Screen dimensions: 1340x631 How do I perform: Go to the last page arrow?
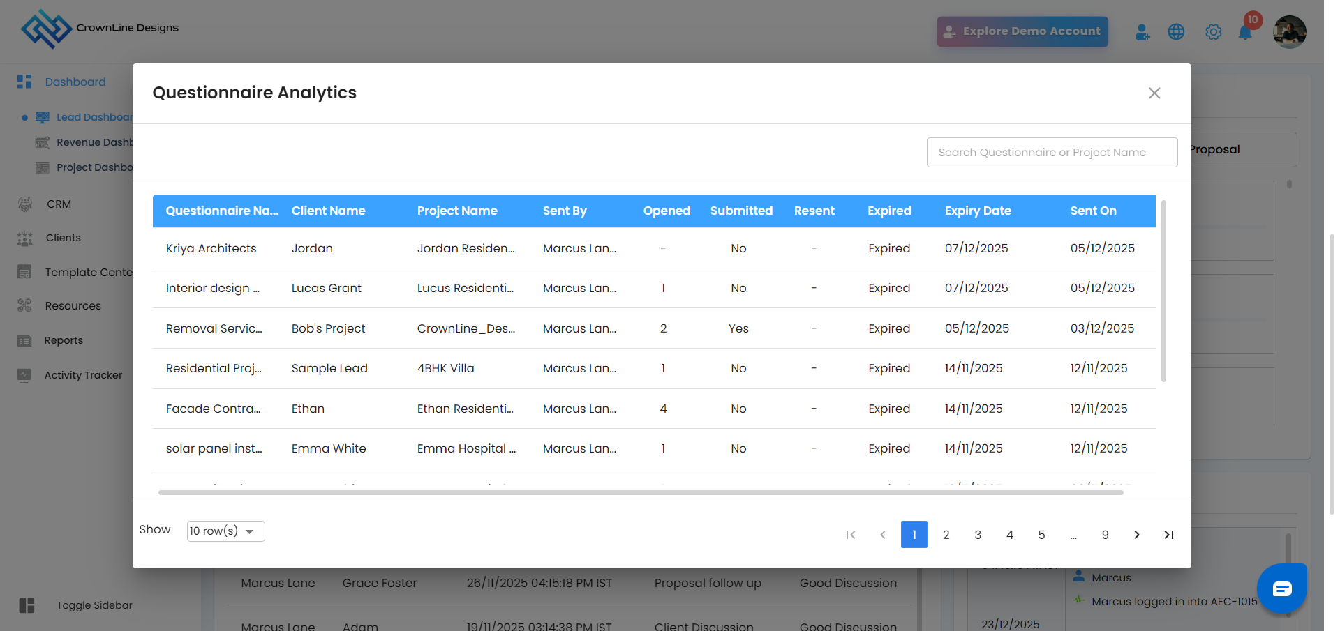point(1168,535)
